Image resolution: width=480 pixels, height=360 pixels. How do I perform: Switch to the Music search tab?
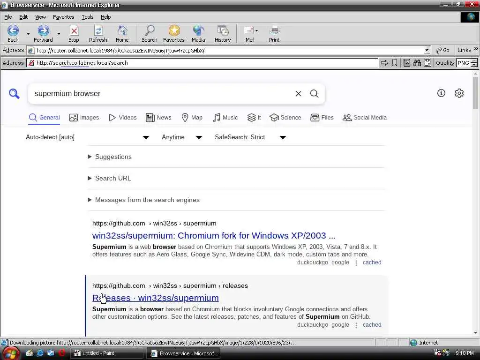click(x=225, y=118)
